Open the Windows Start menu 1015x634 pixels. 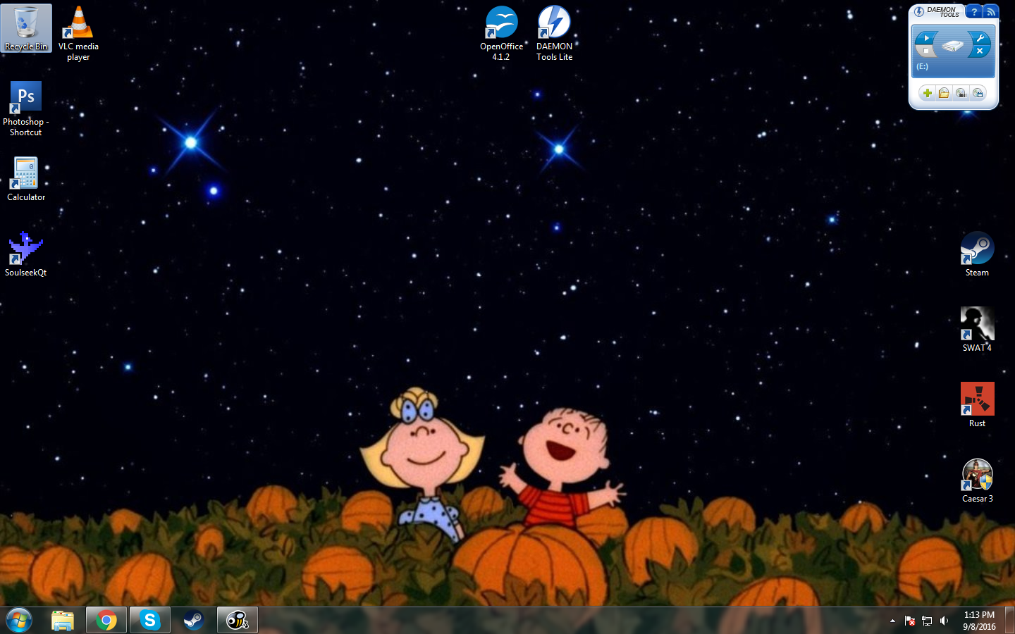[x=19, y=621]
